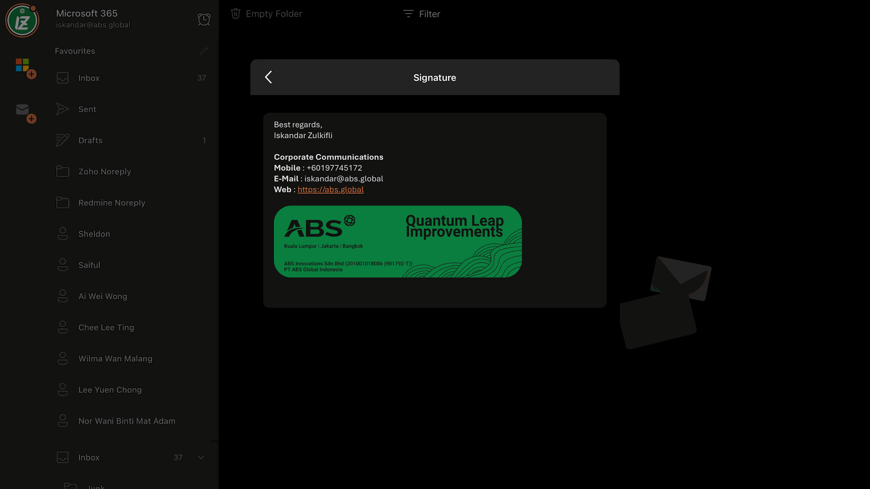870x489 pixels.
Task: Edit Favourites with the pencil icon
Action: pyautogui.click(x=203, y=51)
